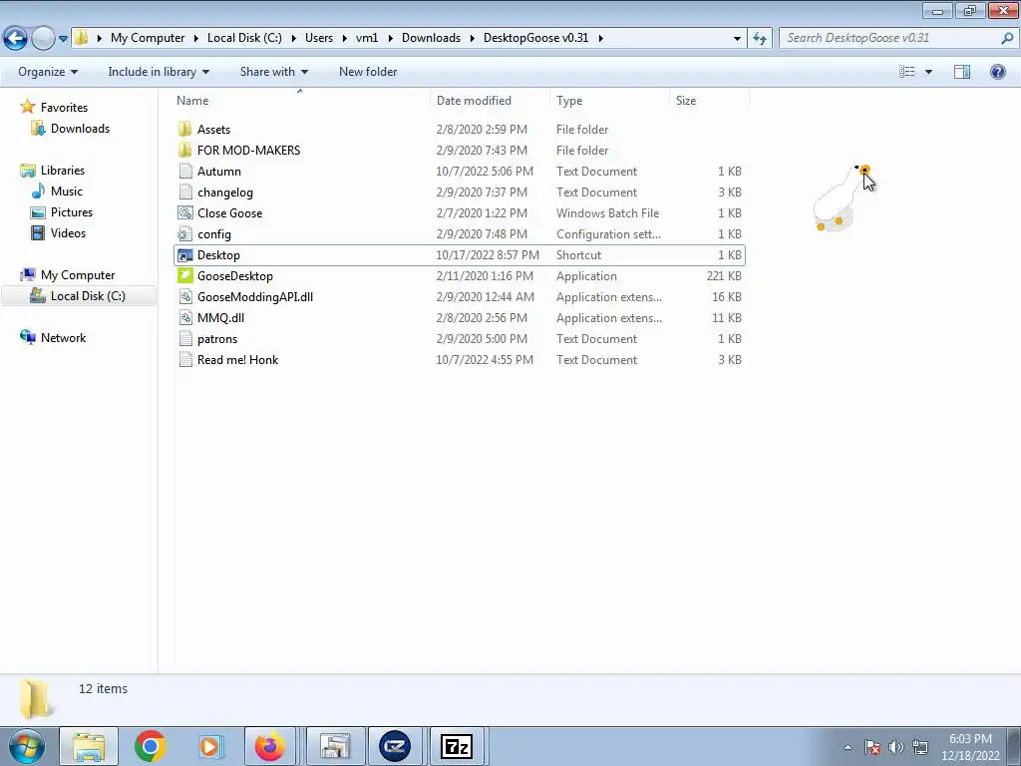
Task: Select Libraries in the navigation pane
Action: tap(63, 170)
